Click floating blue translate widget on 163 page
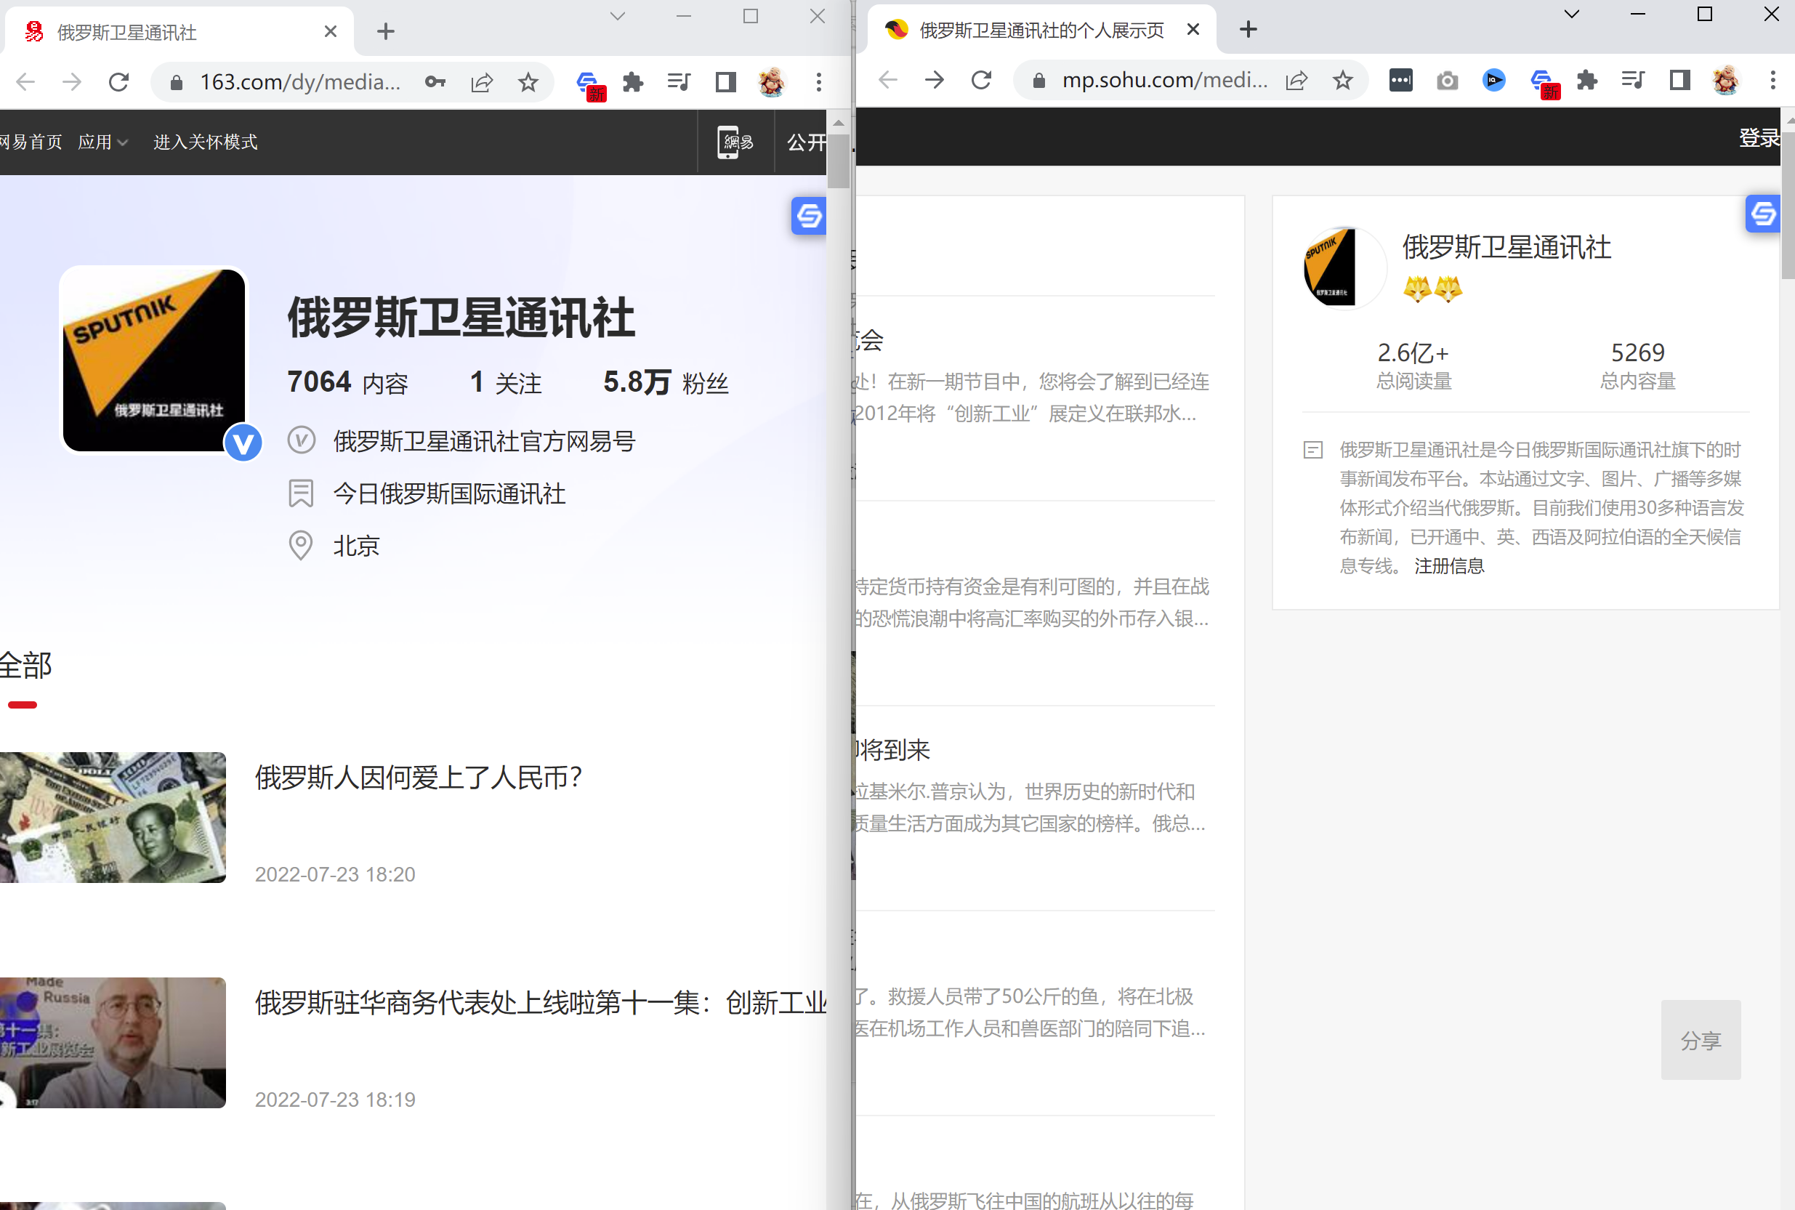 click(809, 215)
